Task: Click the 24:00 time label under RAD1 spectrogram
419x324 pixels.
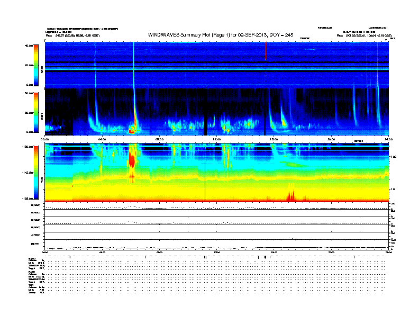Action: click(388, 139)
